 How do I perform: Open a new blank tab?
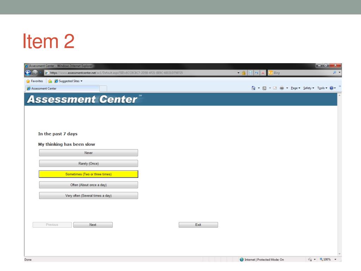click(103, 89)
